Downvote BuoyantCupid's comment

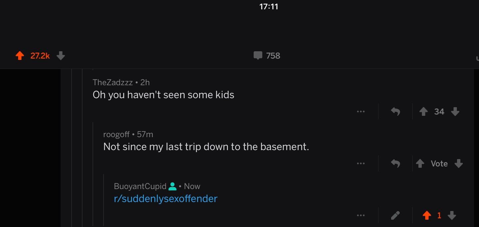452,216
